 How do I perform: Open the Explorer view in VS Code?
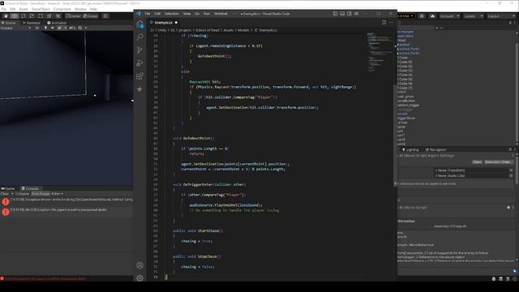[x=139, y=24]
